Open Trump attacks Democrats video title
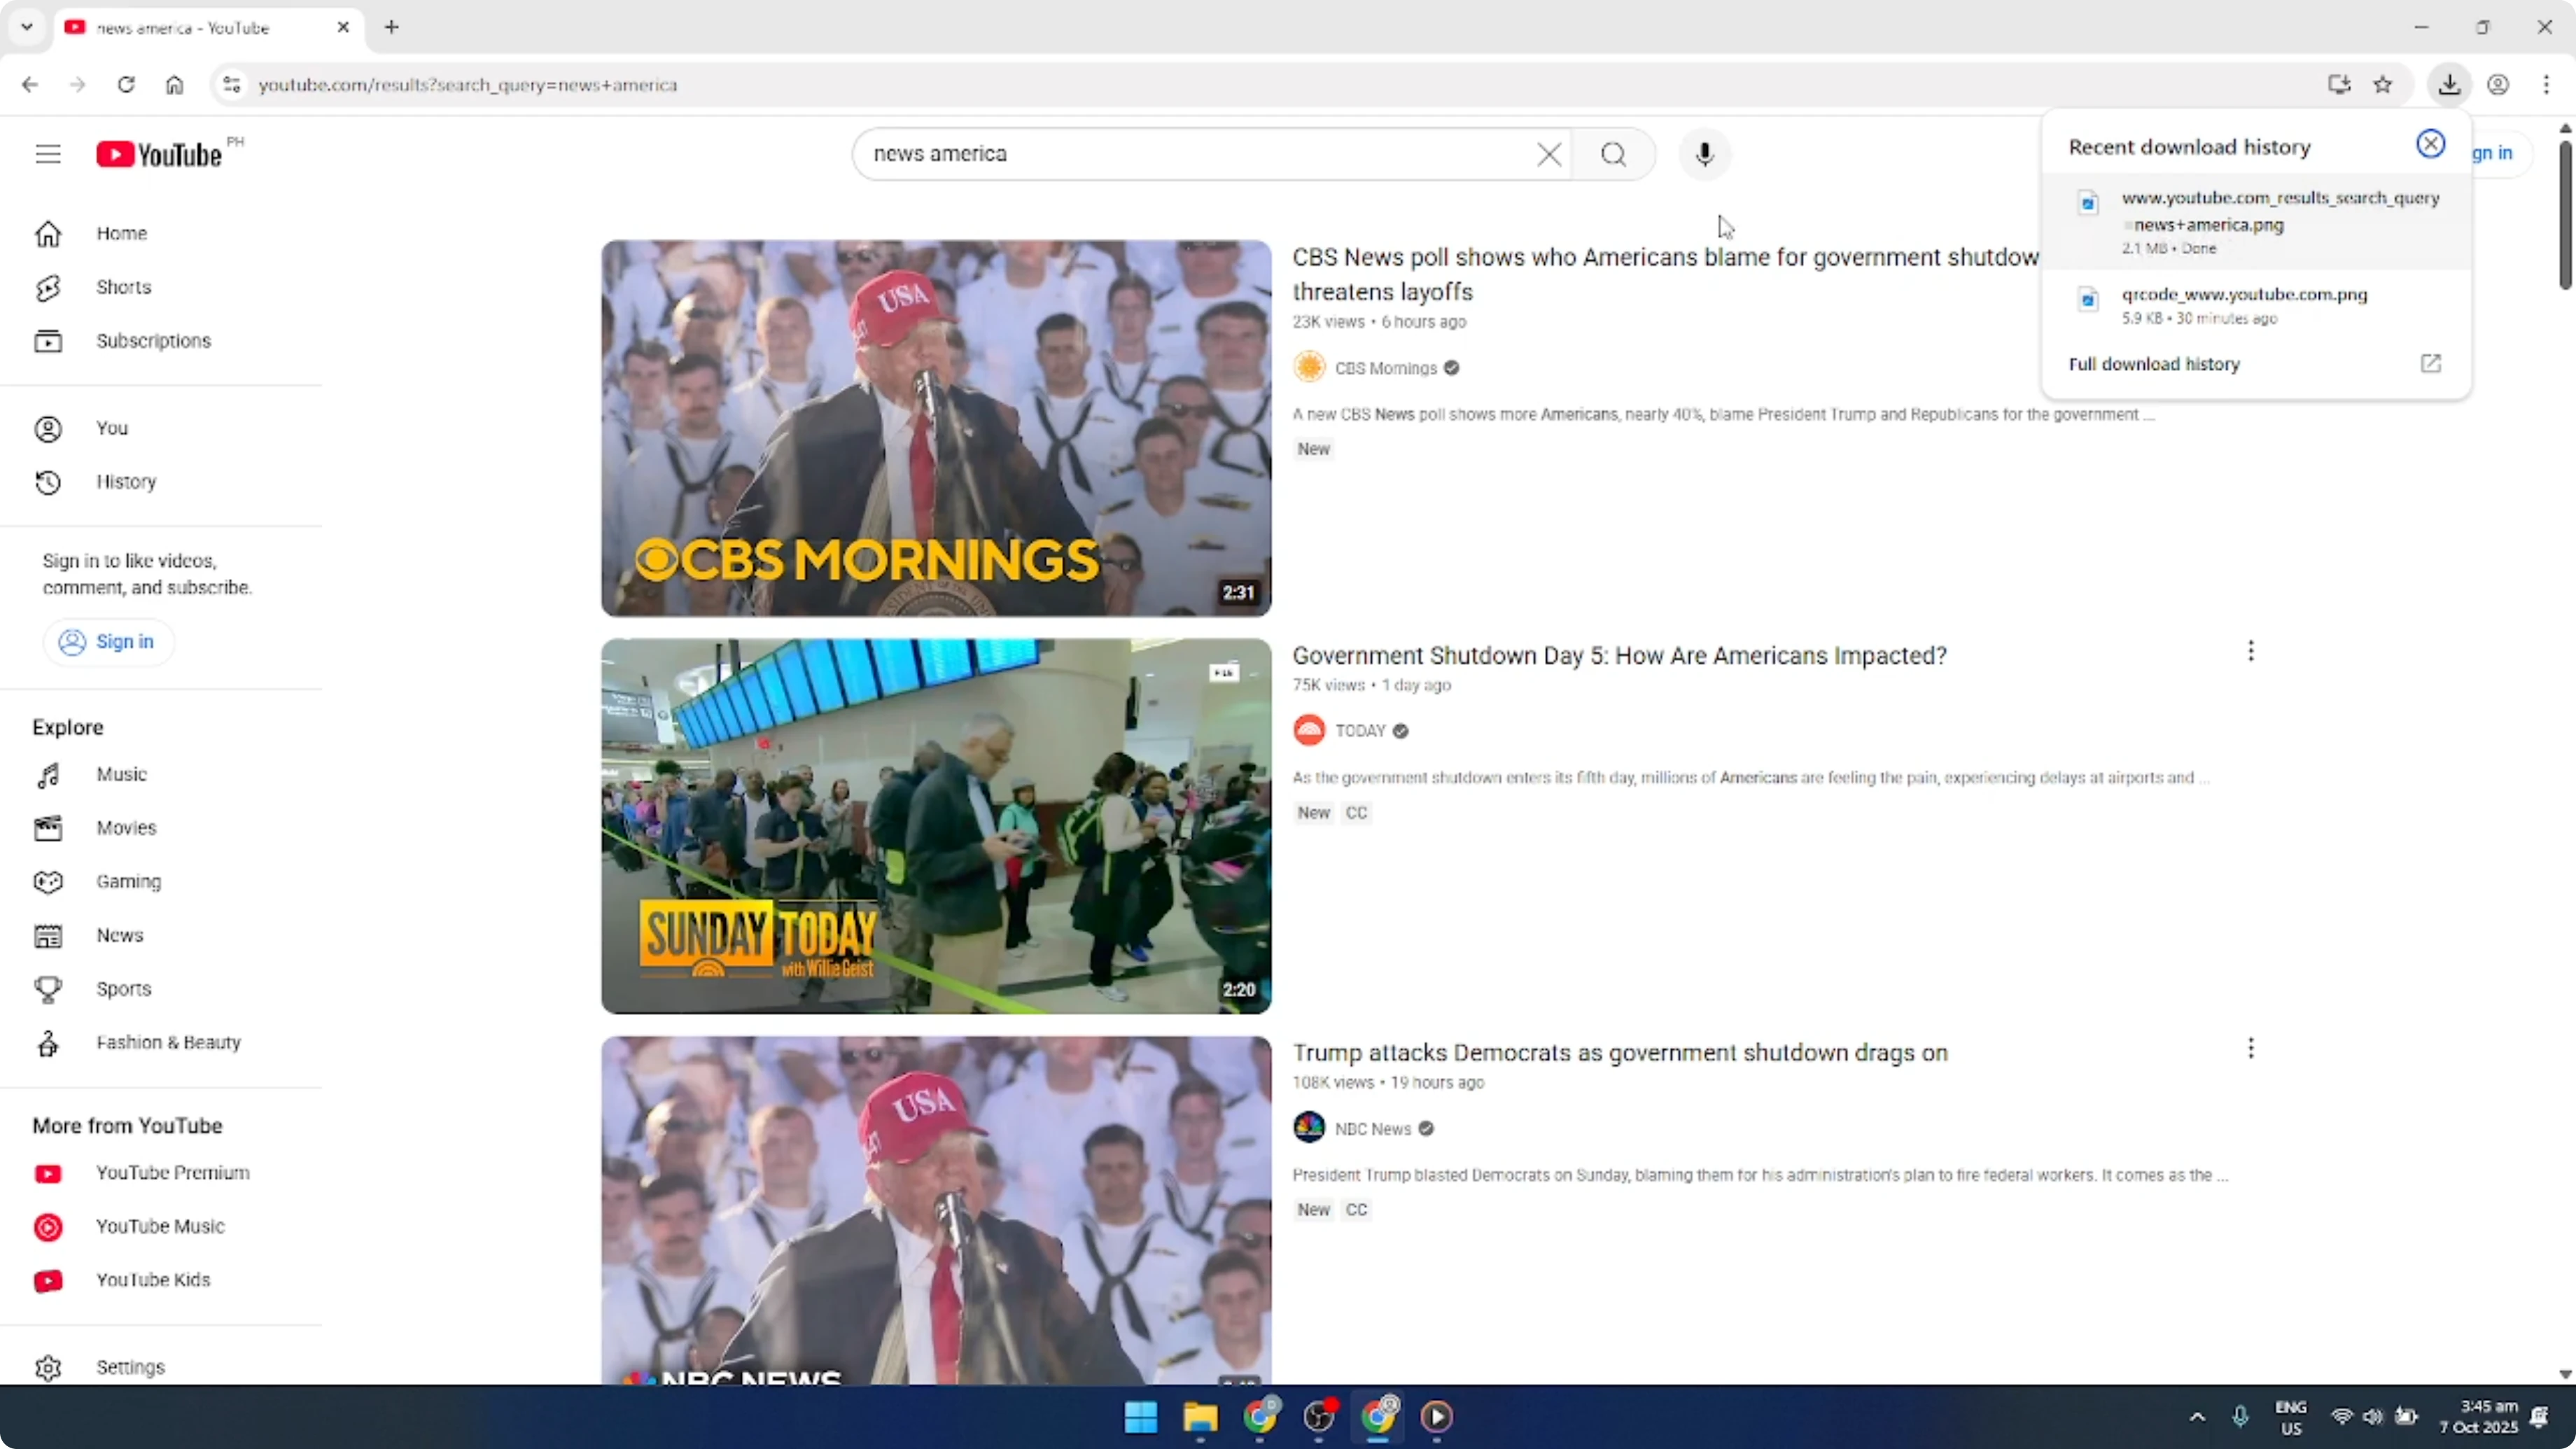The image size is (2576, 1449). pos(1620,1053)
